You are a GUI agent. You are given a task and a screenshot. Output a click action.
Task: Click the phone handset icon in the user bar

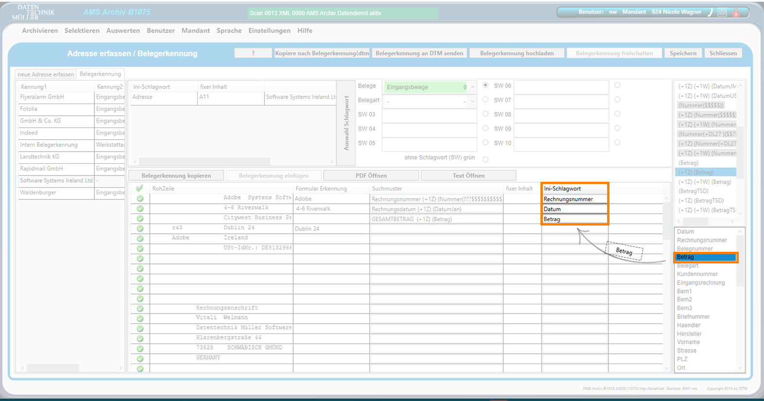point(710,13)
